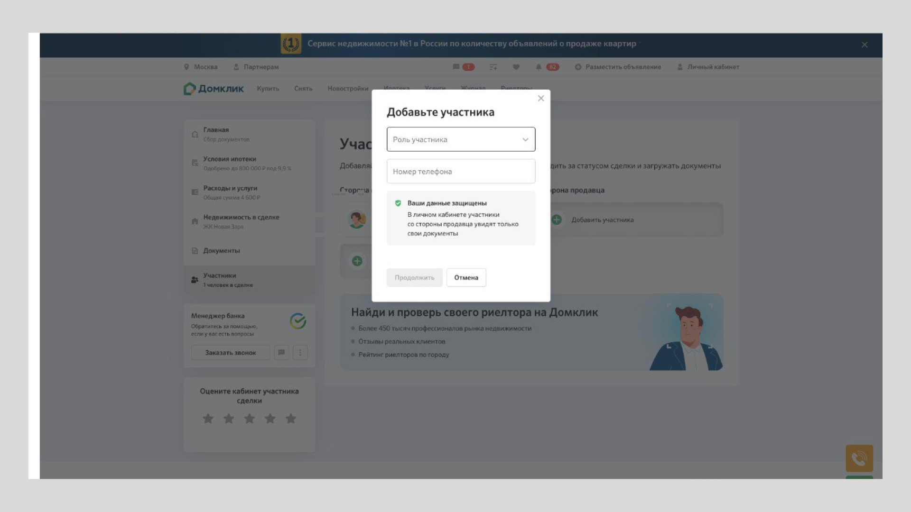
Task: Click Разместить объявление link
Action: coord(618,67)
